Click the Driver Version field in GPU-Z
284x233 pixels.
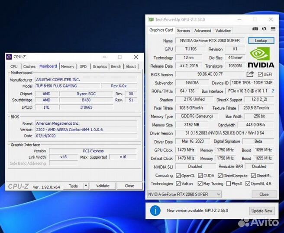(x=224, y=133)
